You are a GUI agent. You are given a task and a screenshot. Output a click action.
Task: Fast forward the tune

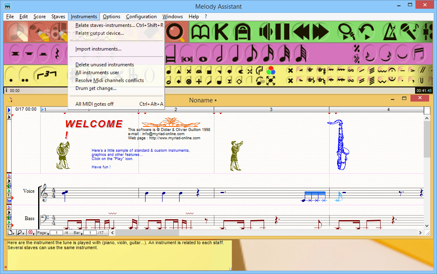[320, 32]
